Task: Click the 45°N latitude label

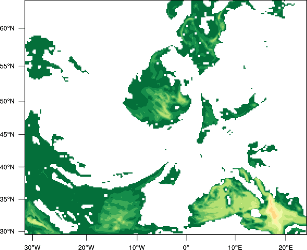Action: click(7, 134)
